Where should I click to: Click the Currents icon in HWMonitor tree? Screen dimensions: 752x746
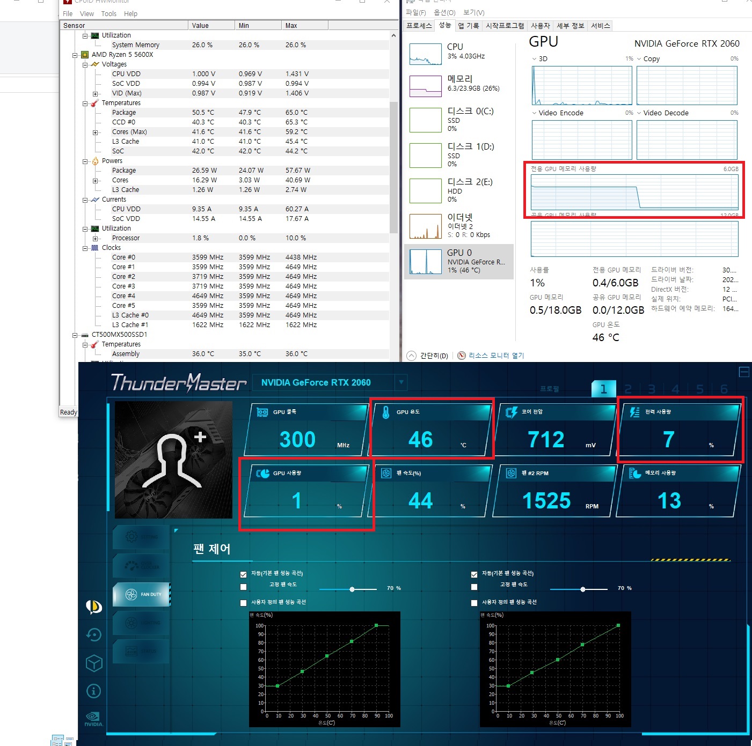point(95,200)
